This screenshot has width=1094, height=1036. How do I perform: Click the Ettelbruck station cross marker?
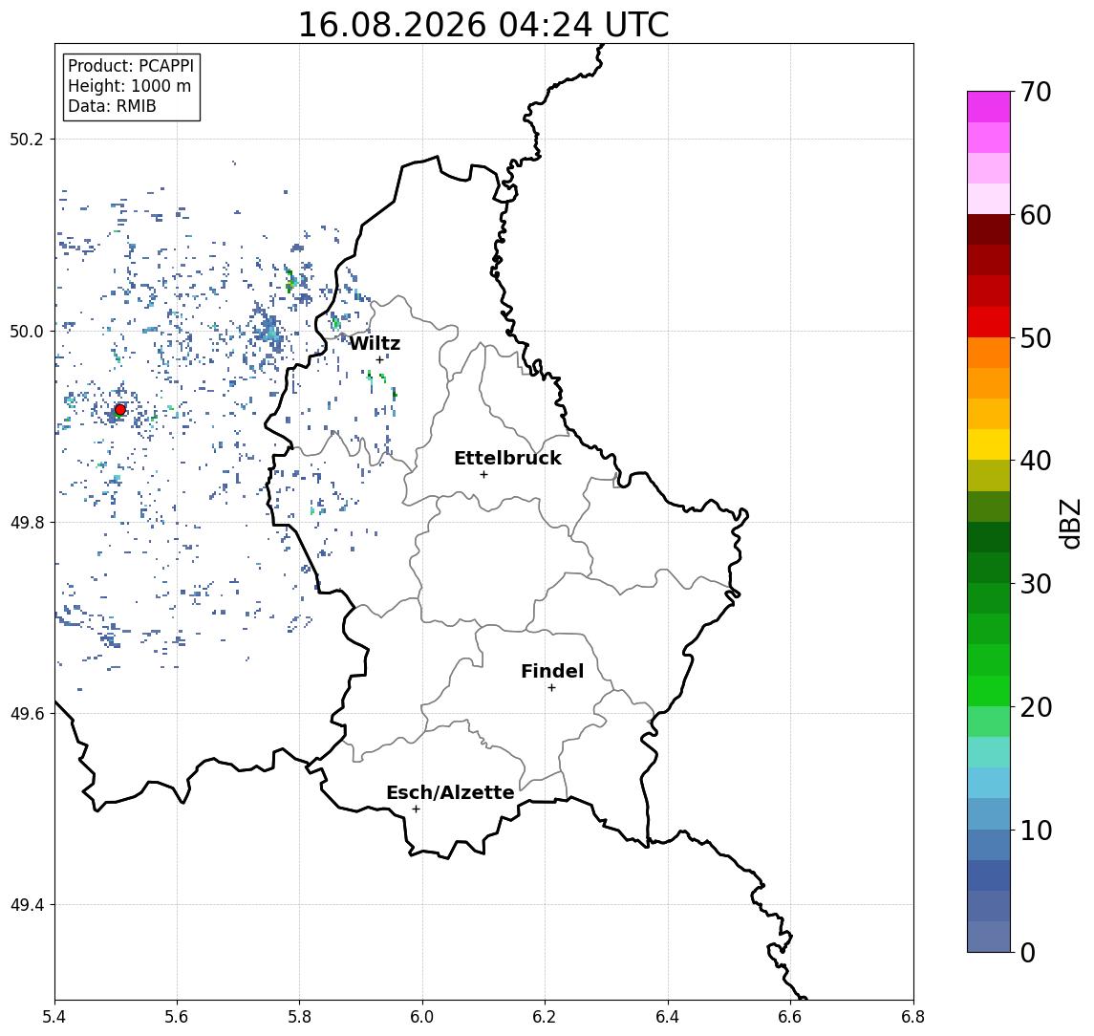tap(483, 475)
